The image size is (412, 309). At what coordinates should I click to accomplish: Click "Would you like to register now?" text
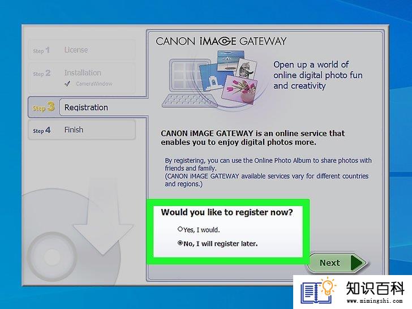(x=227, y=212)
